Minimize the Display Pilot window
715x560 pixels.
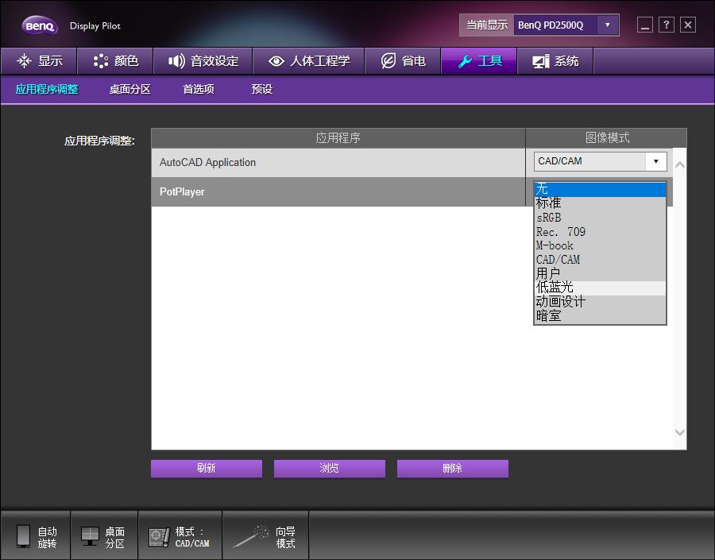coord(645,25)
